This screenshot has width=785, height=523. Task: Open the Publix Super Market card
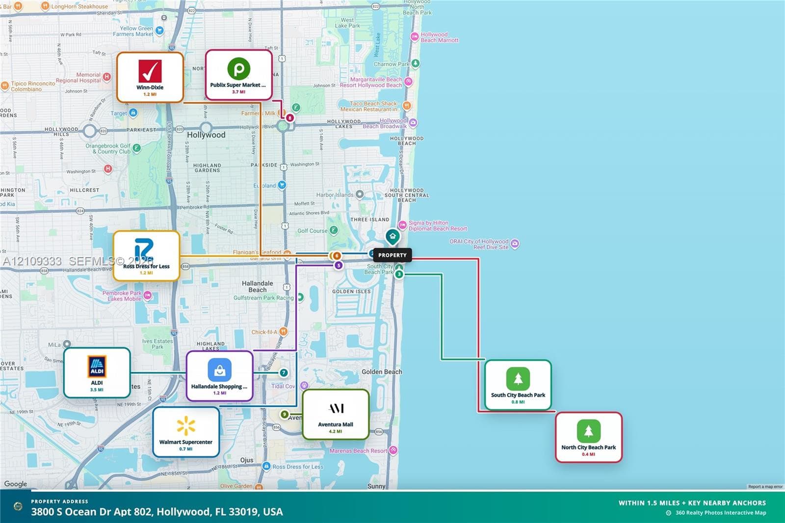pos(238,75)
